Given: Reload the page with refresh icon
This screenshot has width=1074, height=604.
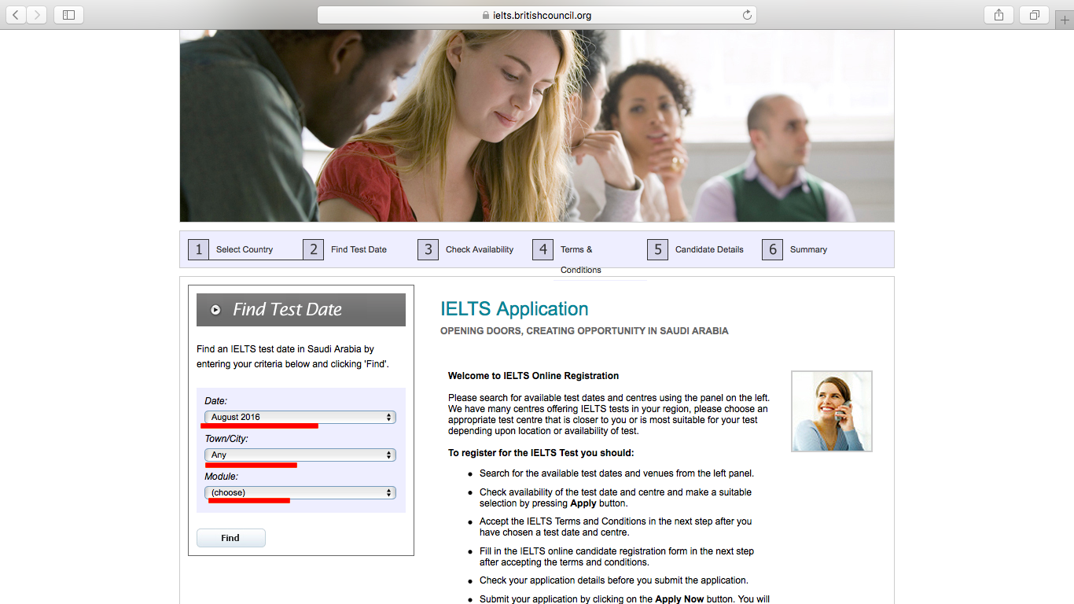Looking at the screenshot, I should pos(747,15).
